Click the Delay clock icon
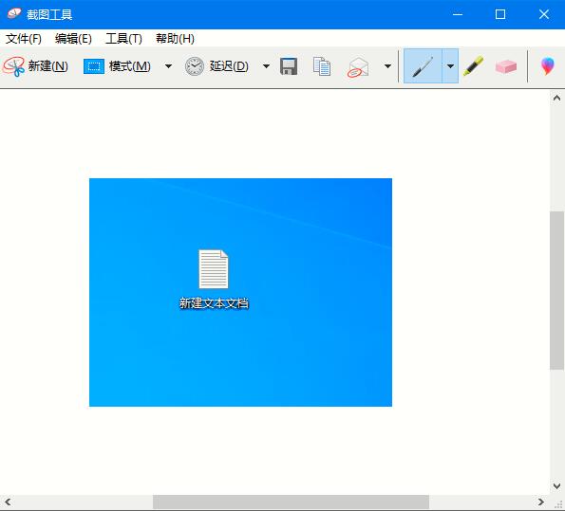The height and width of the screenshot is (511, 565). [195, 66]
